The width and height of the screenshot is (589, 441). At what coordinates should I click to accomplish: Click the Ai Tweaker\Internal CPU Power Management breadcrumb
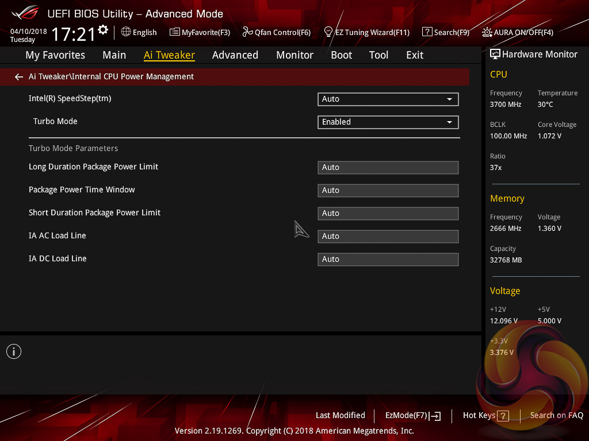pos(111,76)
